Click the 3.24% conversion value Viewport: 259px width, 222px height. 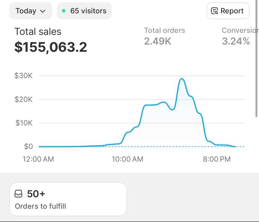(x=236, y=41)
